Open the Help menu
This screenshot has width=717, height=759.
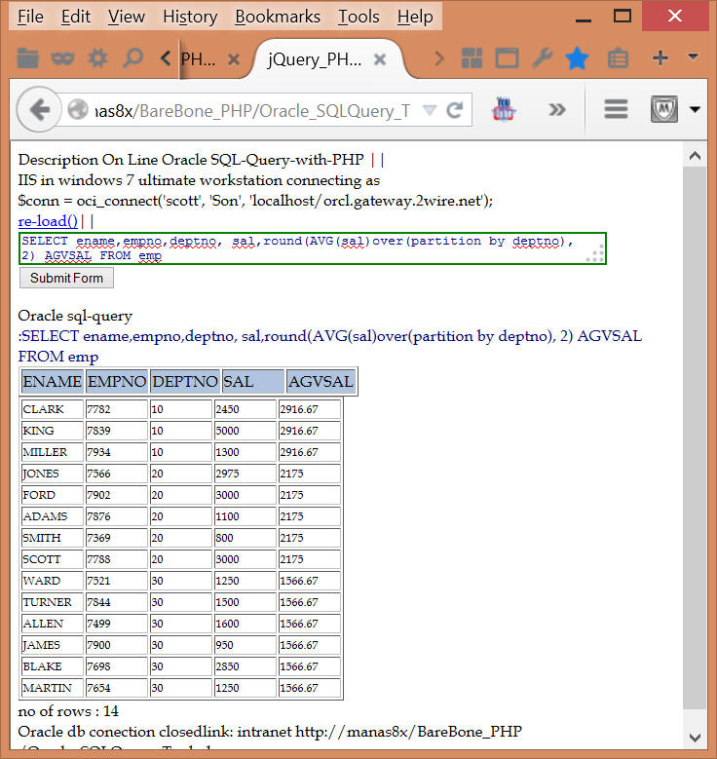coord(415,17)
